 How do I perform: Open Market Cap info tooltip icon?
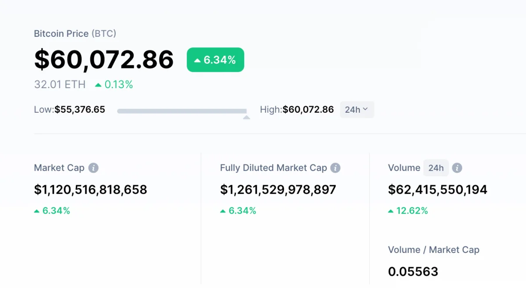point(93,168)
